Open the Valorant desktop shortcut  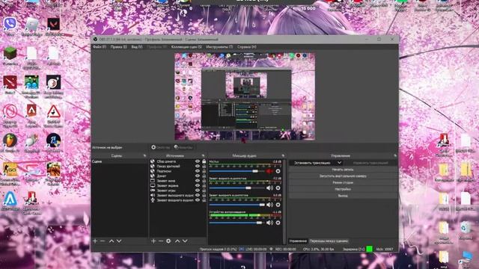pos(53,24)
